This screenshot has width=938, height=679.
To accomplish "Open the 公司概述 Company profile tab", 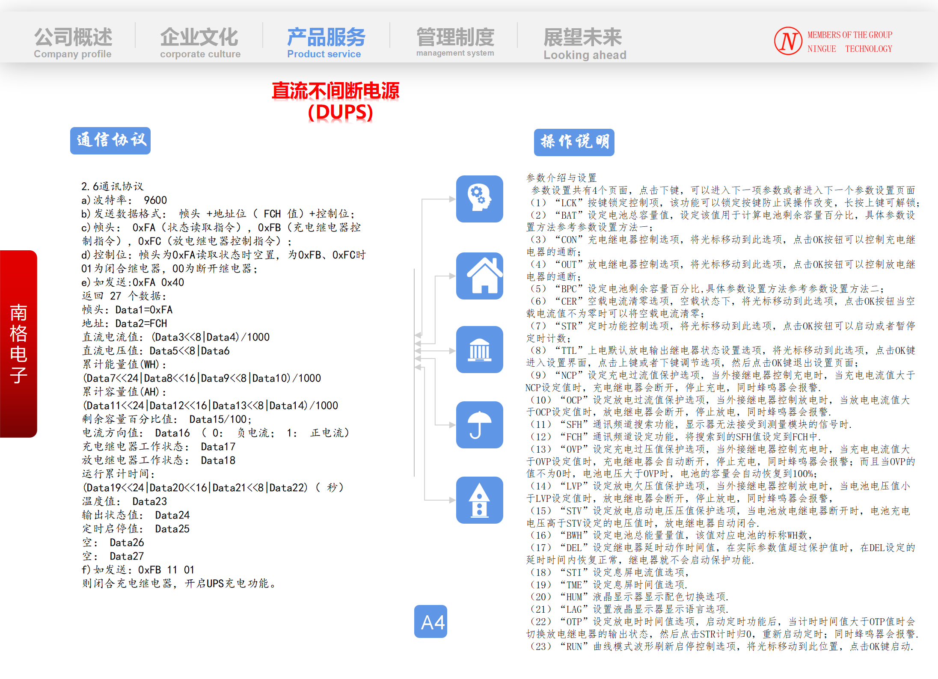I will coord(73,43).
